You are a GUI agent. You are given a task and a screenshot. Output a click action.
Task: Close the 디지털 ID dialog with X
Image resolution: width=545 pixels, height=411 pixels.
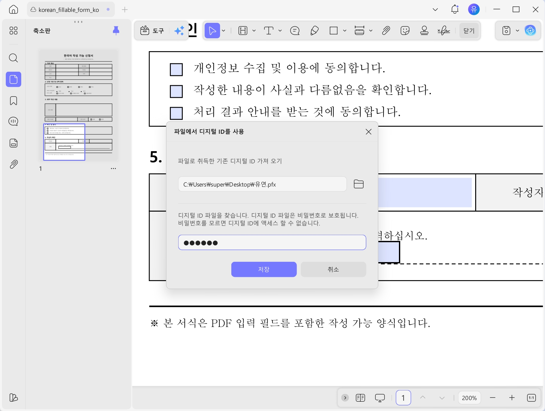(x=368, y=132)
